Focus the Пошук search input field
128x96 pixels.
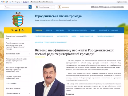click(x=16, y=7)
